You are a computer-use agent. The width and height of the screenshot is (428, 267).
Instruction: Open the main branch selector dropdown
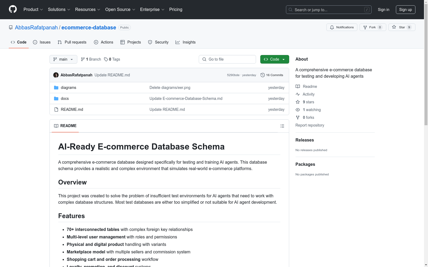(63, 59)
